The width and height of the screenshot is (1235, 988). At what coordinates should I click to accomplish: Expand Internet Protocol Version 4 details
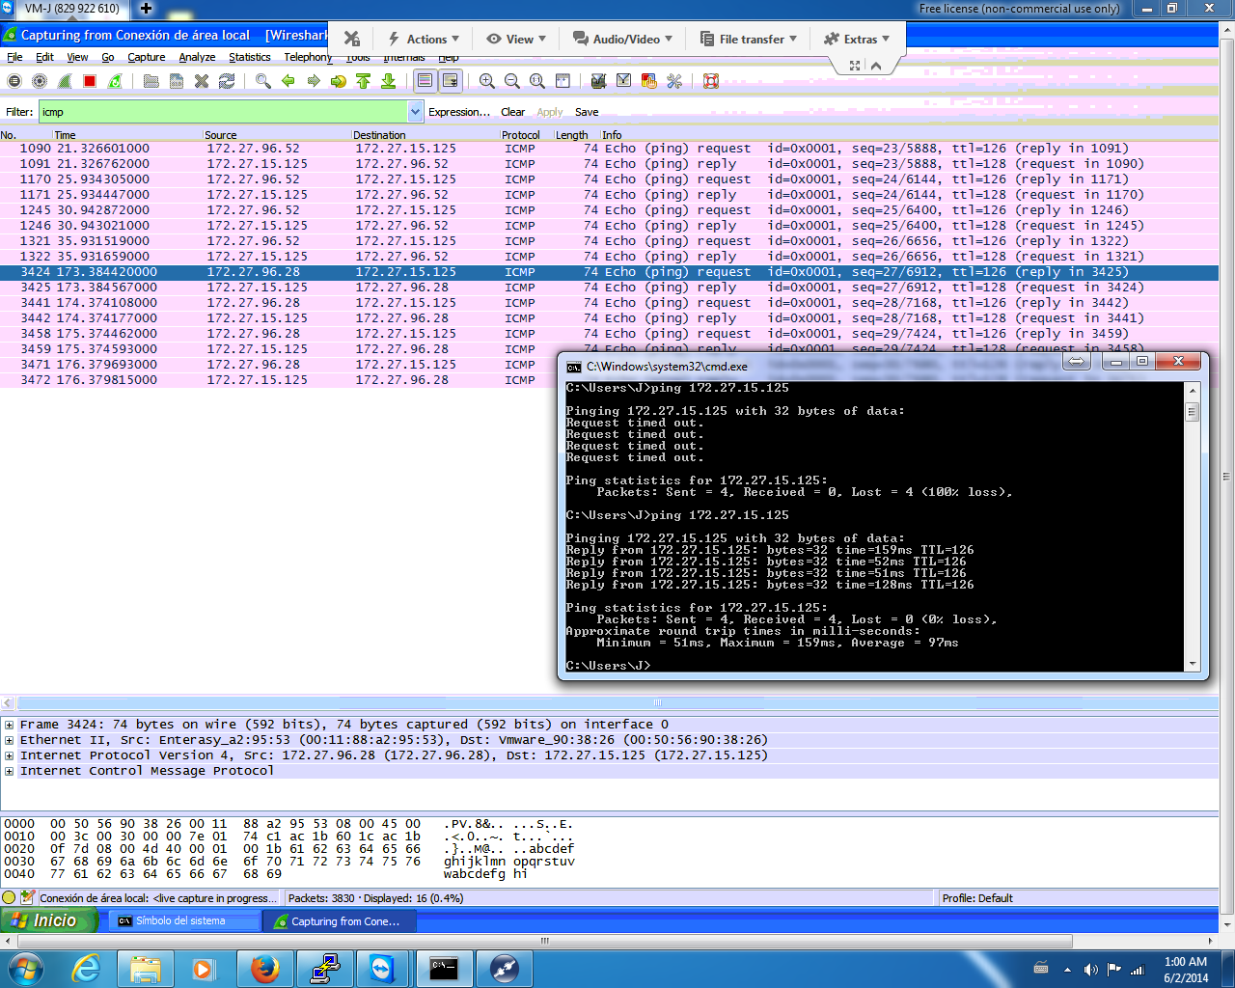(x=9, y=755)
